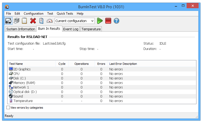Screen dimensions: 205x123
Task: Close the BurnInTest window
Action: click(x=192, y=6)
